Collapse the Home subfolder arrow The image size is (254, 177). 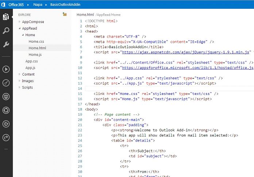[x=23, y=35]
